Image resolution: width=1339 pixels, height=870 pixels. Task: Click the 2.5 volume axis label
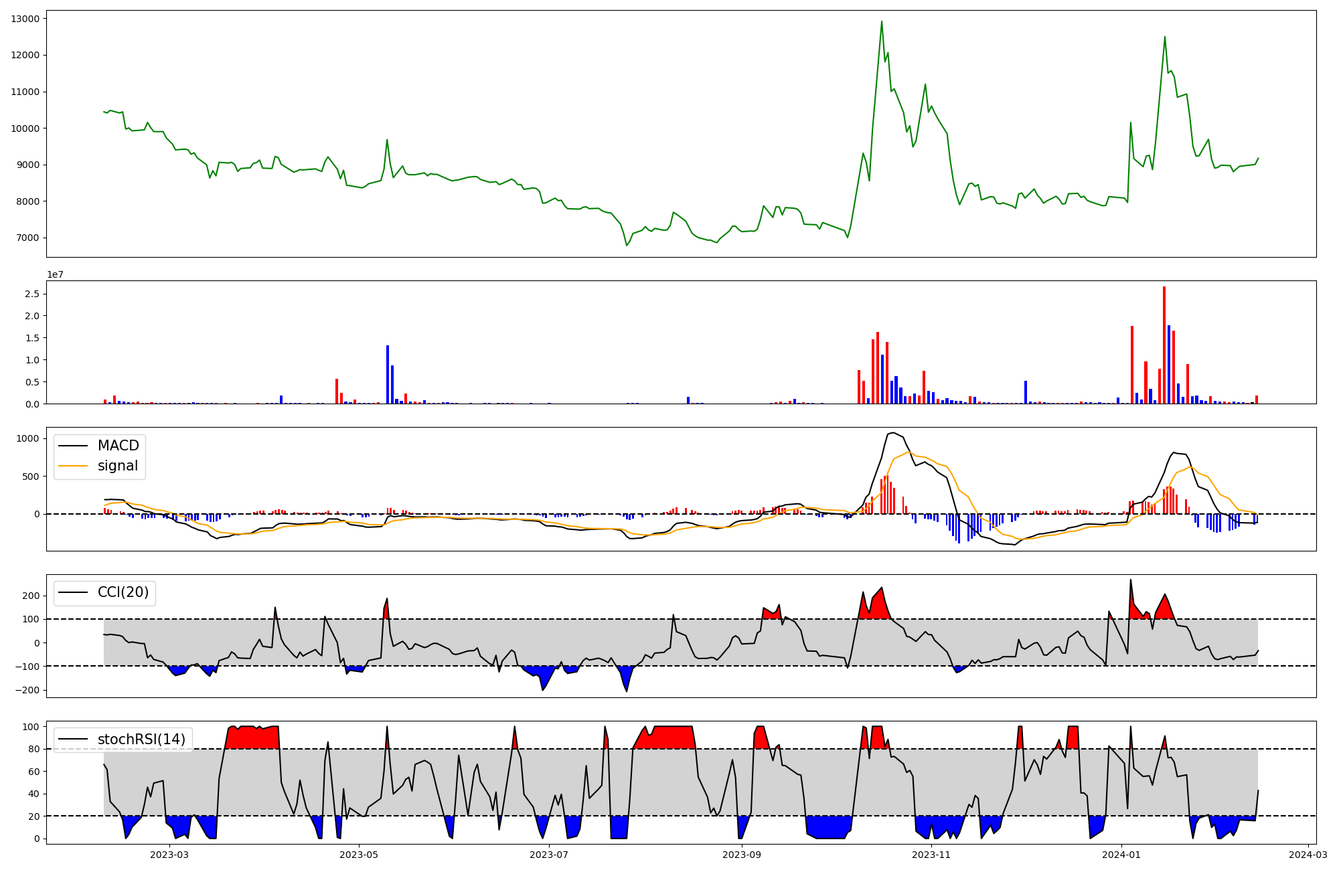[x=32, y=294]
